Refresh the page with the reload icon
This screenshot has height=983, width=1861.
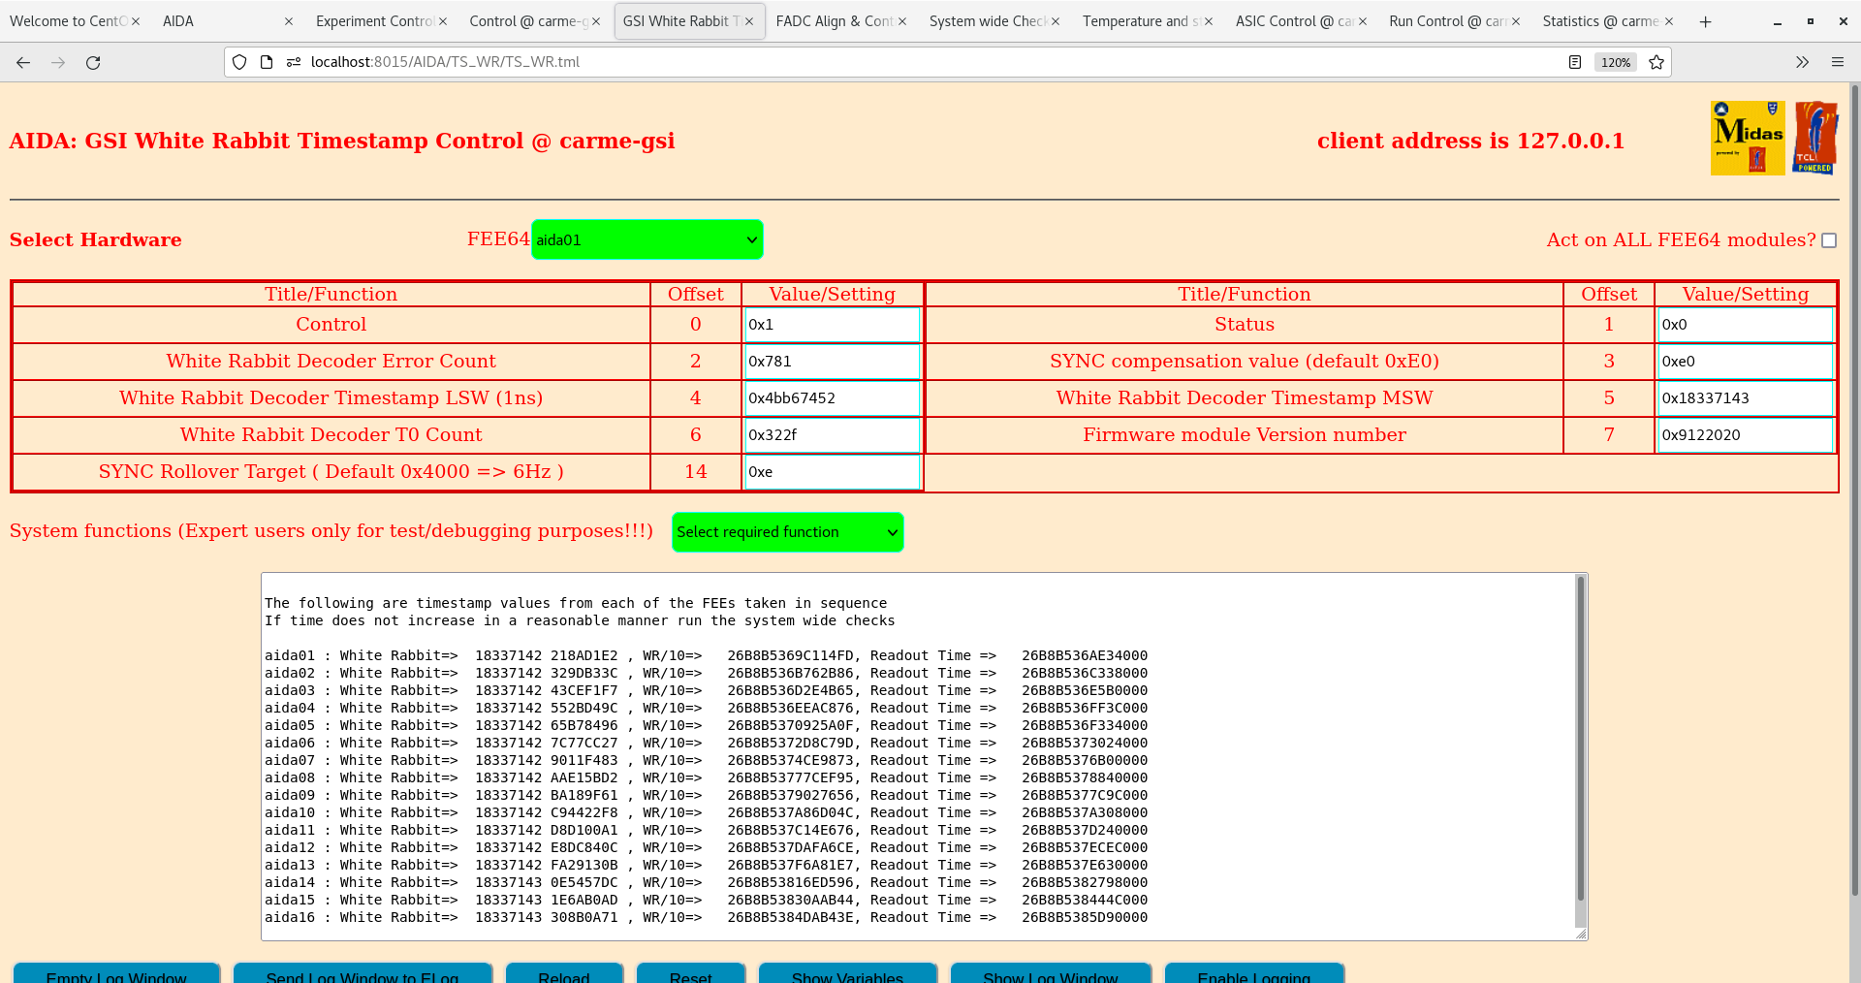coord(93,62)
